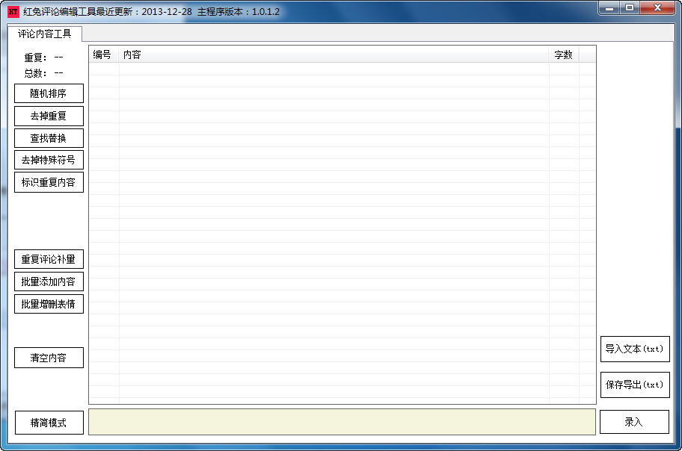Click 标识重复内容 to mark duplicate content

tap(49, 182)
